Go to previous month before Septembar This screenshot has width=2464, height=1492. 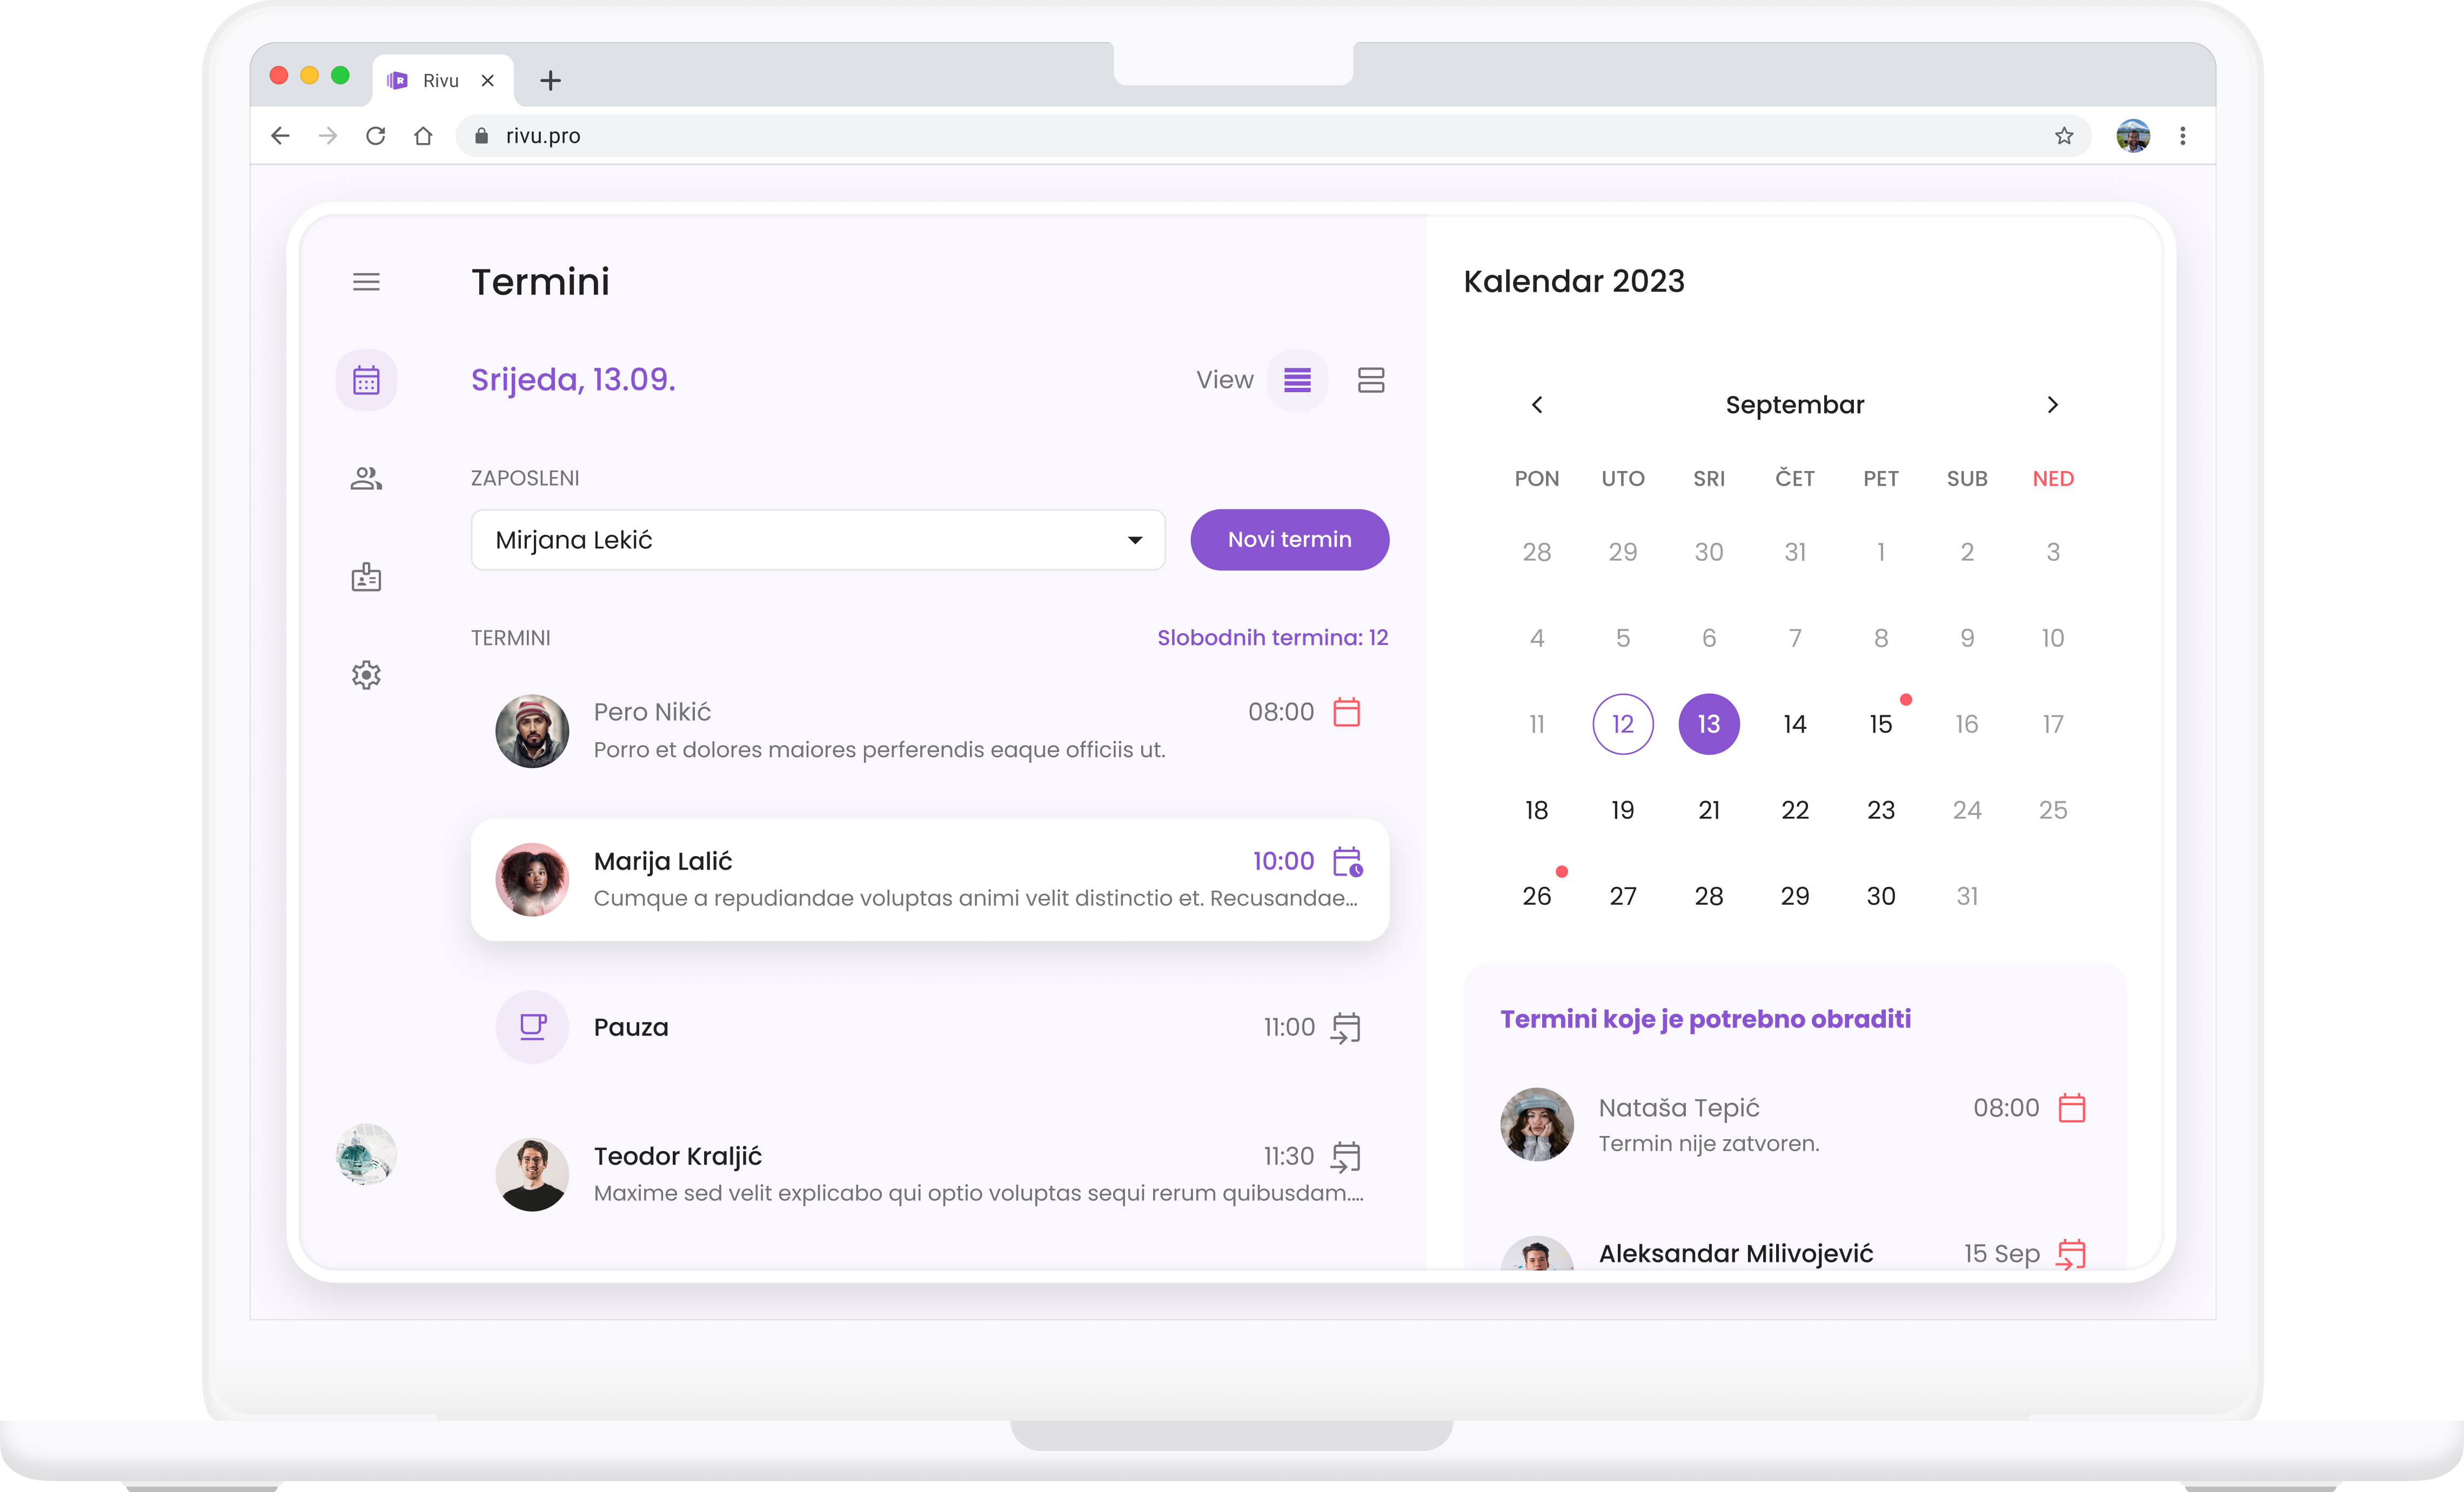1537,405
